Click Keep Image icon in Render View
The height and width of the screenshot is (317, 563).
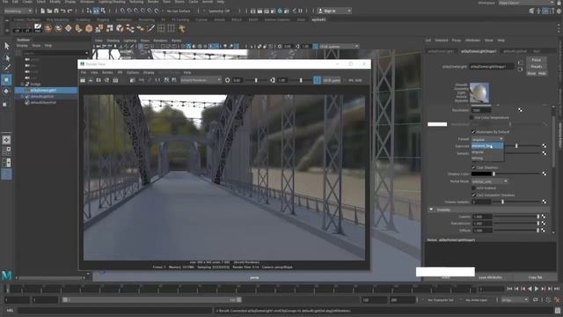[x=166, y=80]
